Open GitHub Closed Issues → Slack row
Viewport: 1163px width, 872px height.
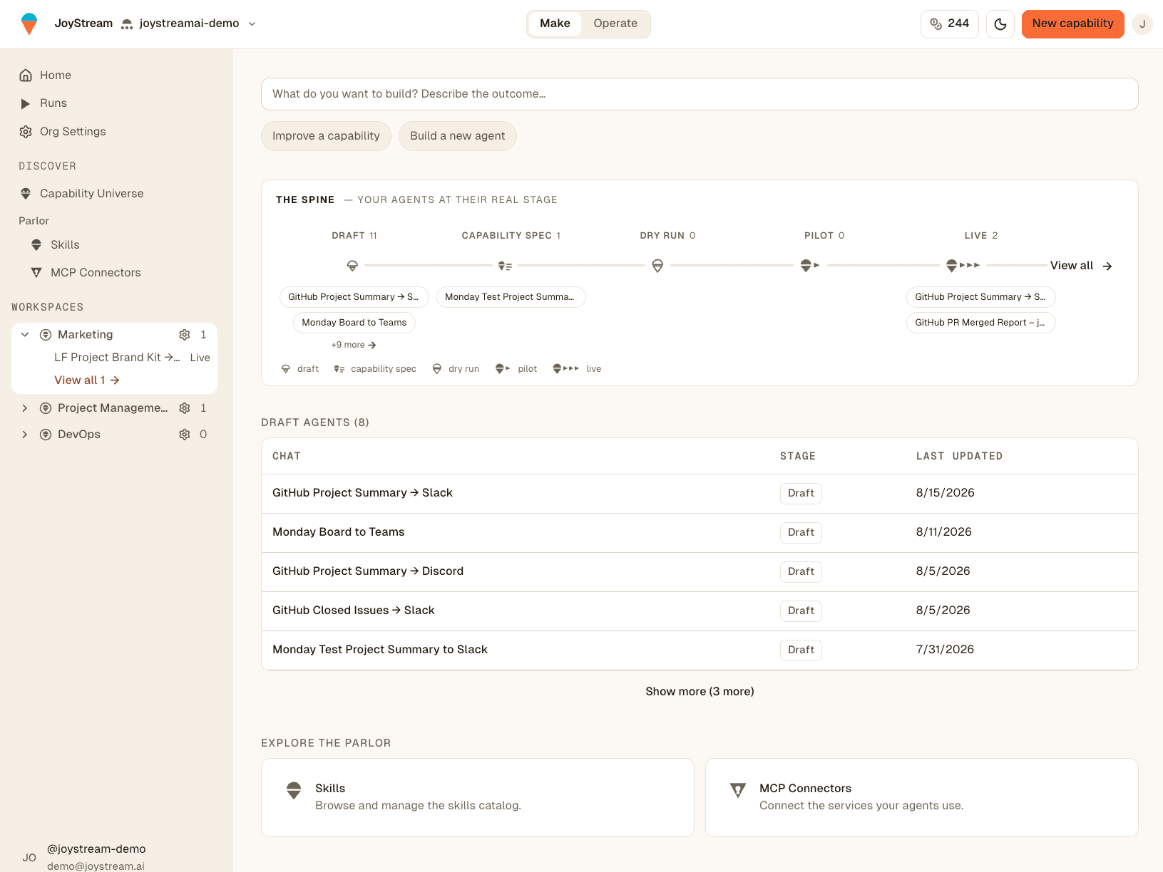[x=700, y=611]
